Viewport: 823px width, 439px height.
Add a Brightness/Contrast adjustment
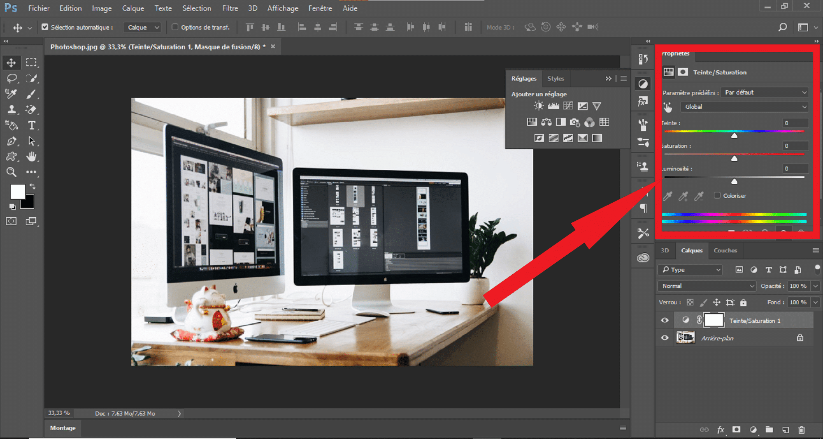(x=539, y=106)
